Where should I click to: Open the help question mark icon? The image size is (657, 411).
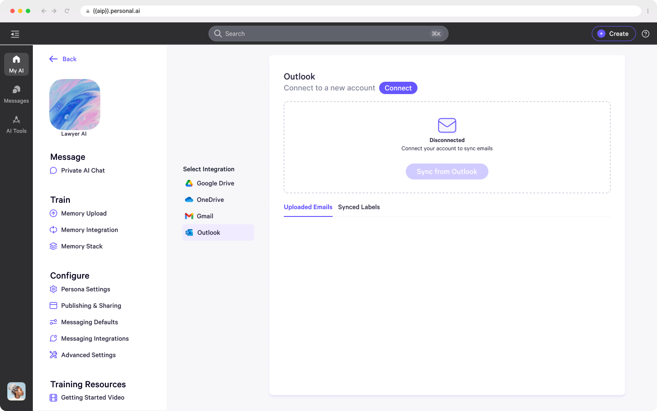pyautogui.click(x=646, y=34)
